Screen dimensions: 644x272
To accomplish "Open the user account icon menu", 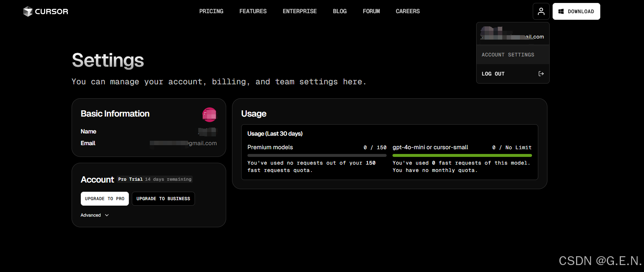I will [541, 11].
